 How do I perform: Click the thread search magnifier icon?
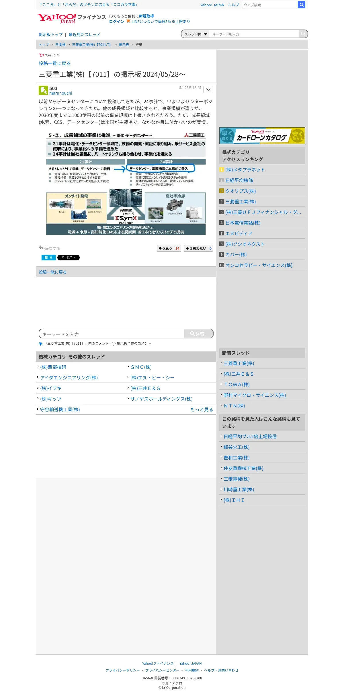(x=303, y=34)
